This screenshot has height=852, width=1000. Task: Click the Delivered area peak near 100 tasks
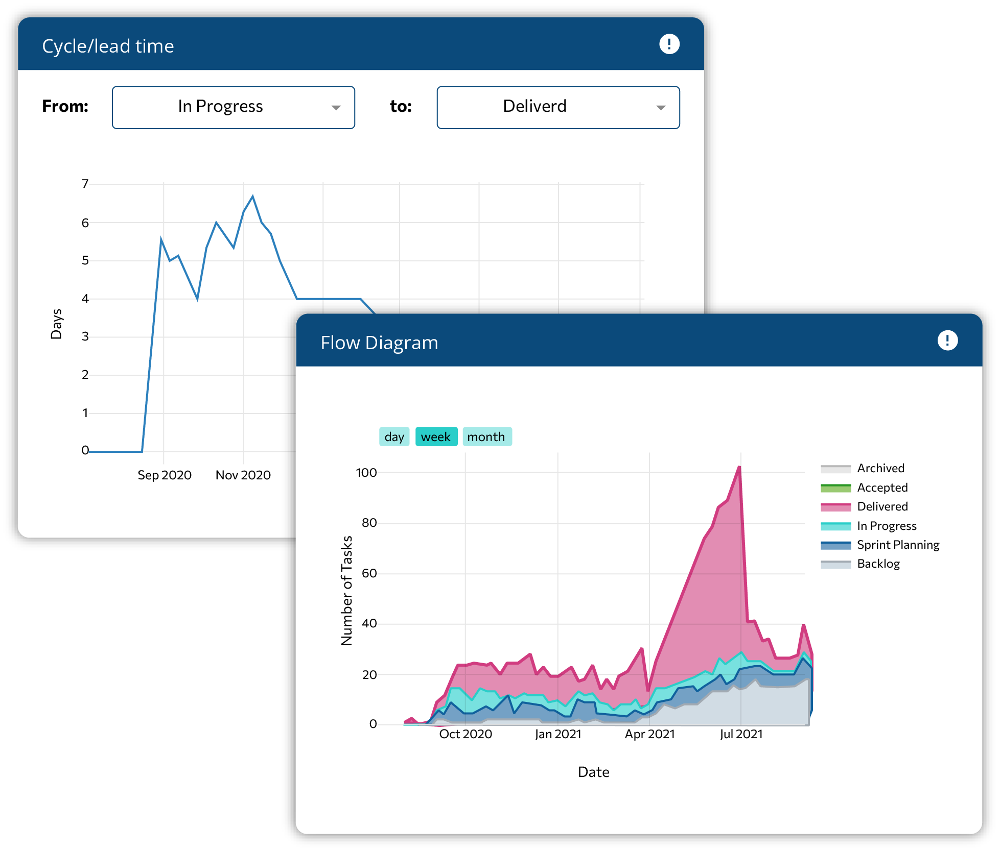(x=739, y=467)
